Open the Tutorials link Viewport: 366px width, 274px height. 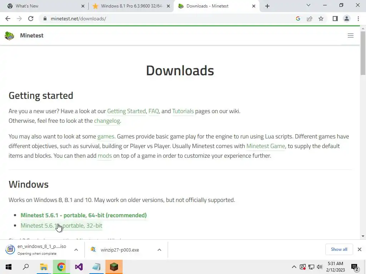[x=183, y=111]
